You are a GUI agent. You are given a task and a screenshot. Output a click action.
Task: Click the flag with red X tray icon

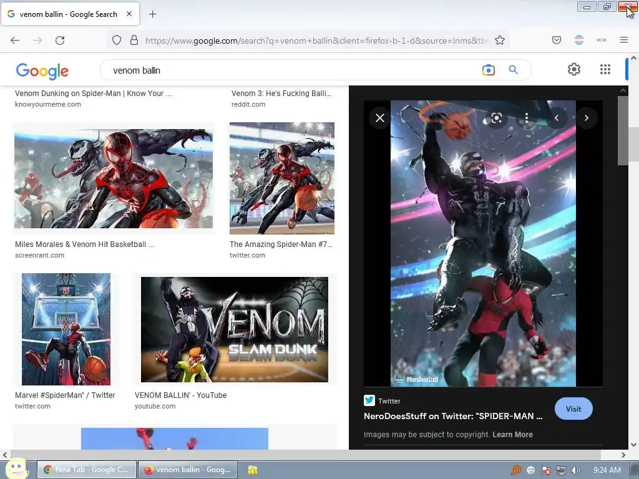pos(545,470)
